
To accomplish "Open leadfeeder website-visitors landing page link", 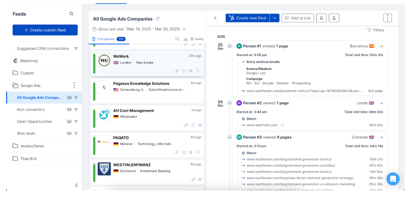I will pos(304,91).
